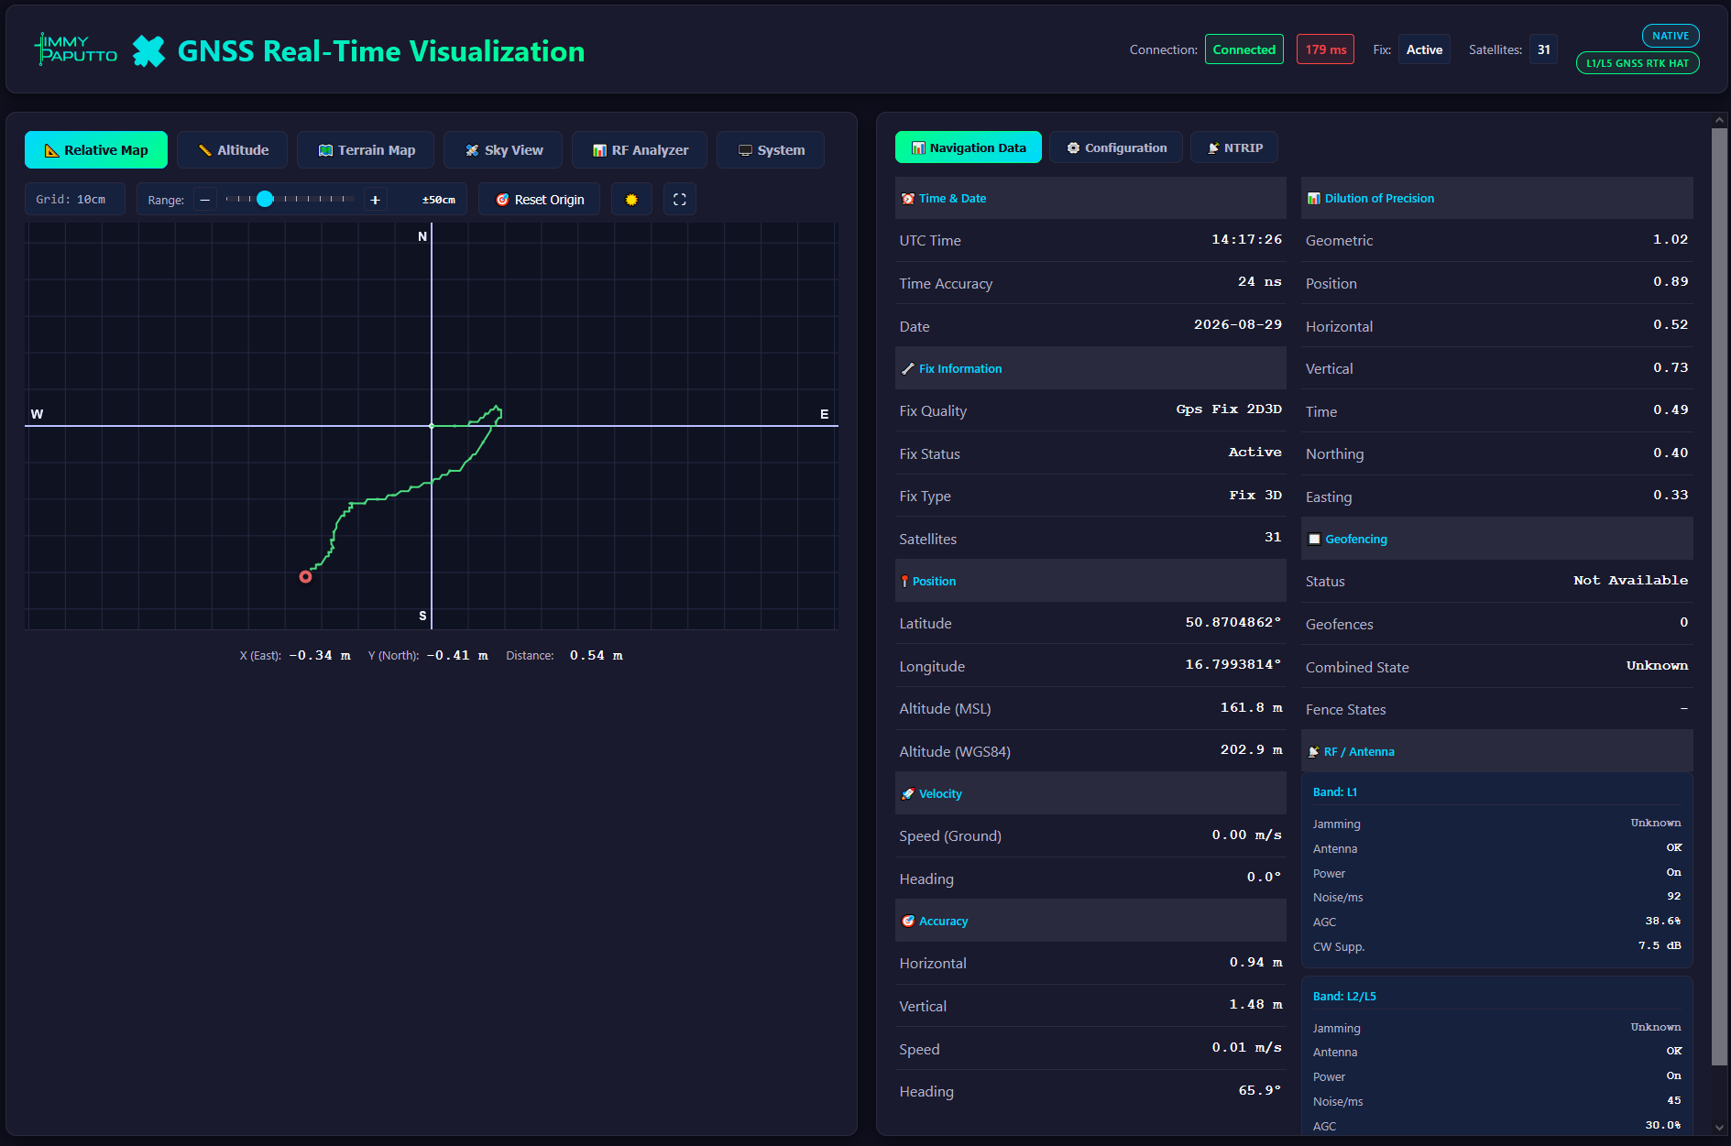This screenshot has height=1146, width=1731.
Task: Open the System tab
Action: tap(771, 150)
